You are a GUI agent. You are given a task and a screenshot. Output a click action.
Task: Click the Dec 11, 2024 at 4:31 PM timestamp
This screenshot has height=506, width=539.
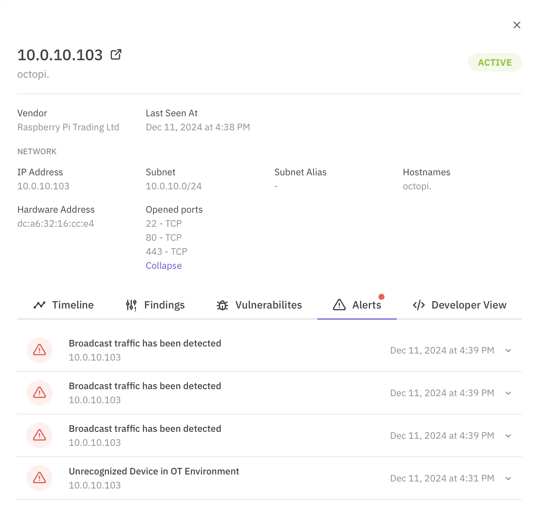pos(442,478)
